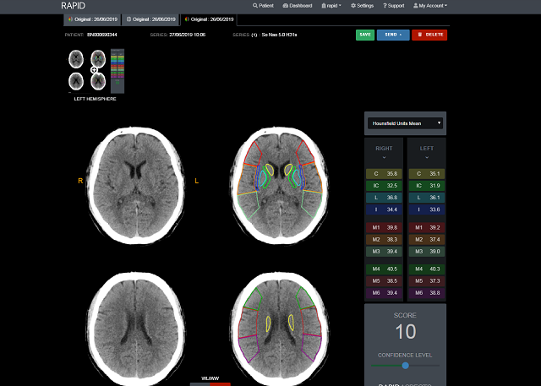Open the rapid user dropdown
541x386 pixels.
[333, 5]
